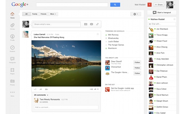
Task: Add a photo with camera icon
Action: [86, 24]
